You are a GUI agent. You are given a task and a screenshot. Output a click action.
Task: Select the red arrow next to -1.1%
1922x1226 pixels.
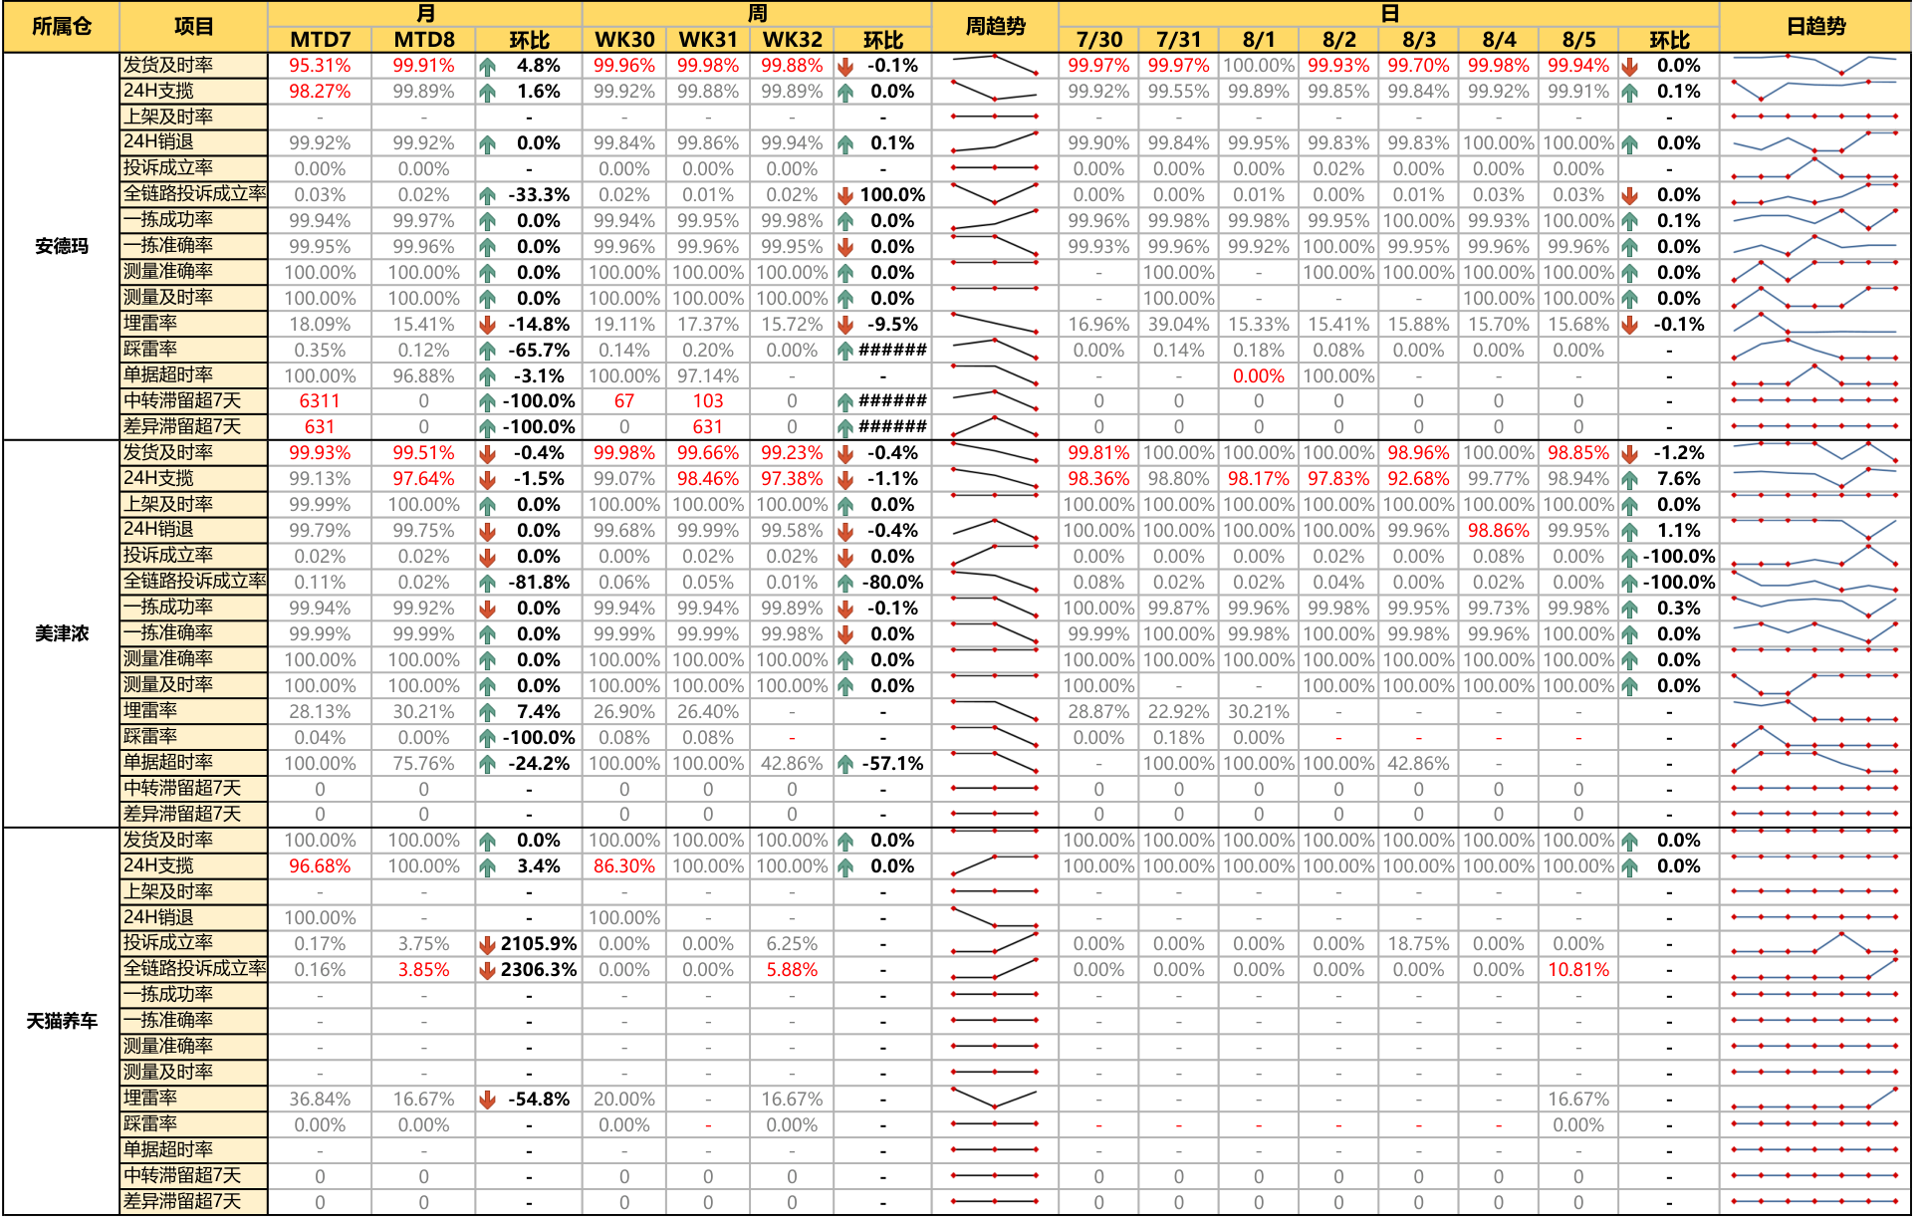click(845, 480)
